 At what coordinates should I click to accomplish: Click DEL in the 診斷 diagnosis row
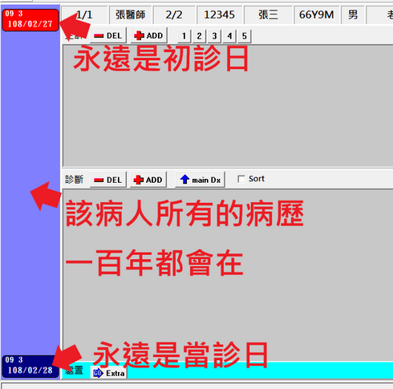(x=108, y=180)
